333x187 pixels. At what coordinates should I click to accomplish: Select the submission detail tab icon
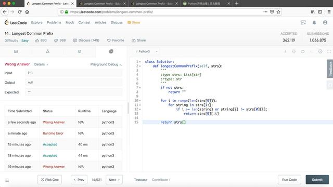click(x=111, y=51)
